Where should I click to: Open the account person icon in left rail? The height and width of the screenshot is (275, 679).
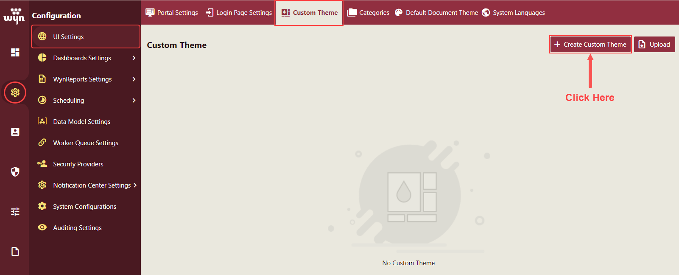15,132
